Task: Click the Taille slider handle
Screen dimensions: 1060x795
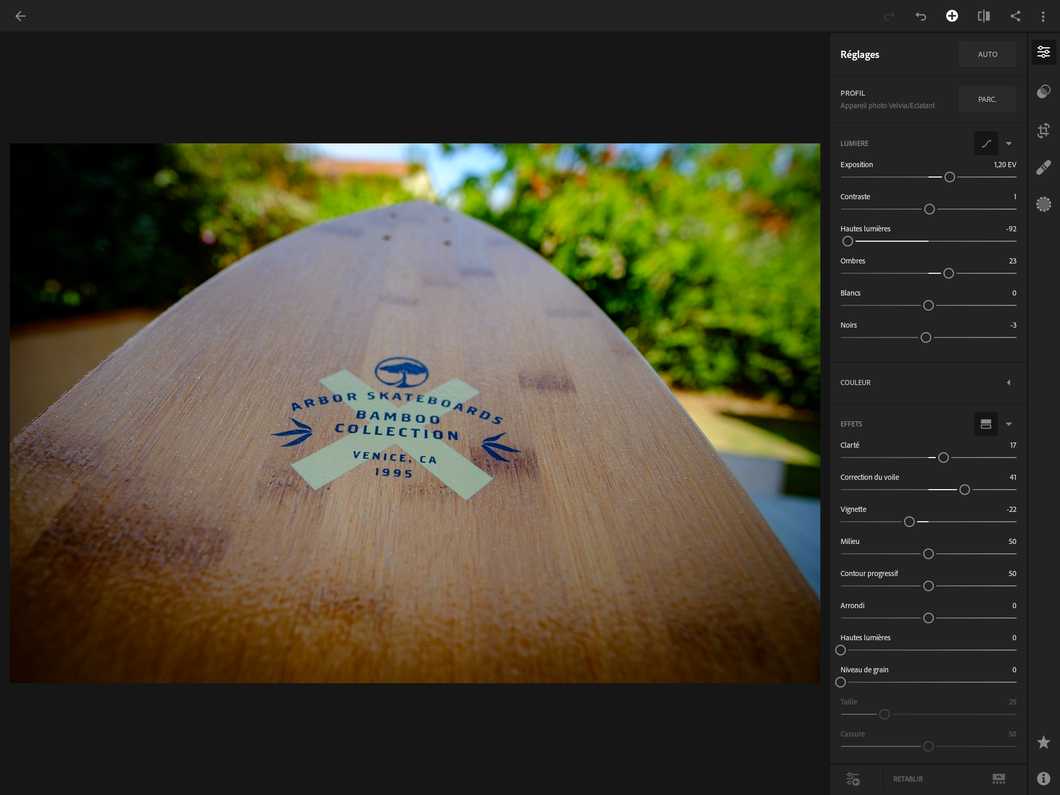Action: 885,714
